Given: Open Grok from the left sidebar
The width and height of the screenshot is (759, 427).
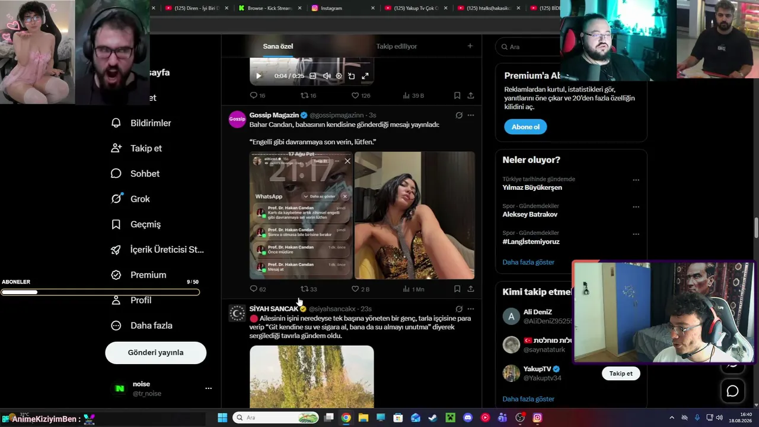Looking at the screenshot, I should point(130,199).
